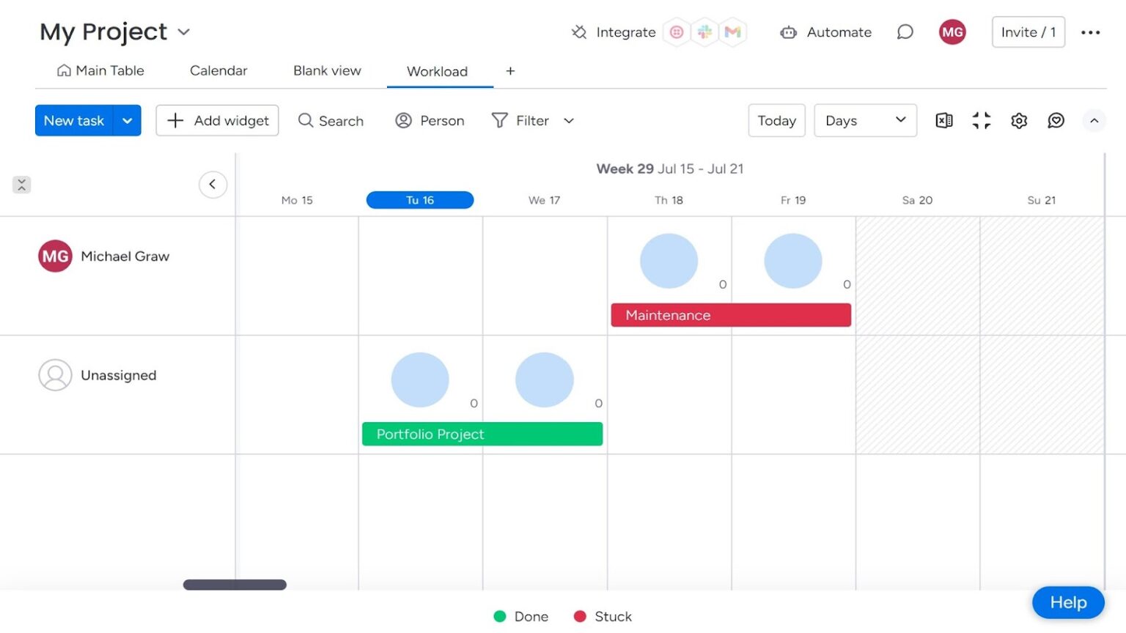Open the Slack integration

pyautogui.click(x=704, y=32)
